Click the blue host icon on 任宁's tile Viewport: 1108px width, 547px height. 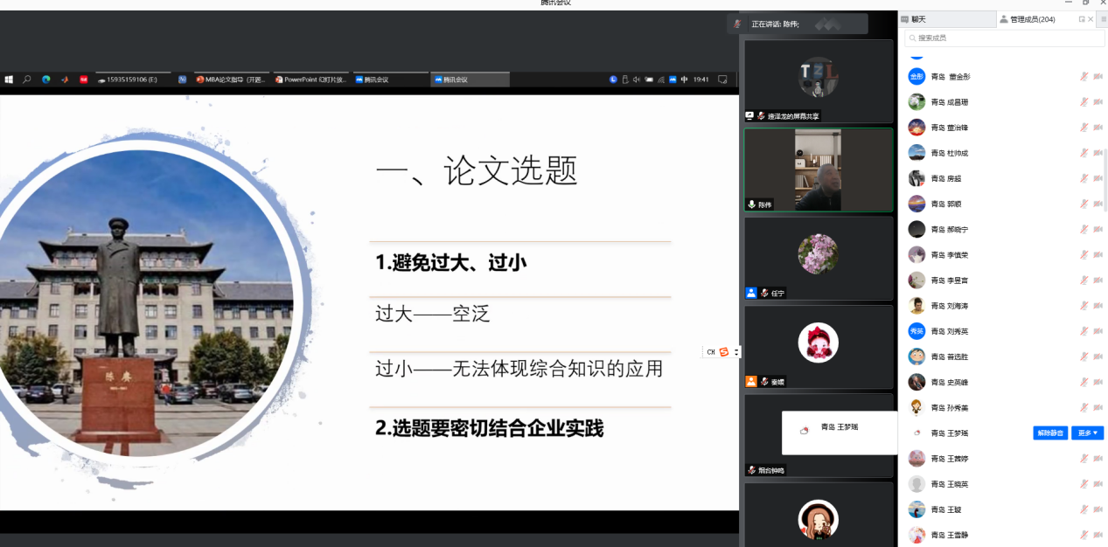pyautogui.click(x=750, y=294)
